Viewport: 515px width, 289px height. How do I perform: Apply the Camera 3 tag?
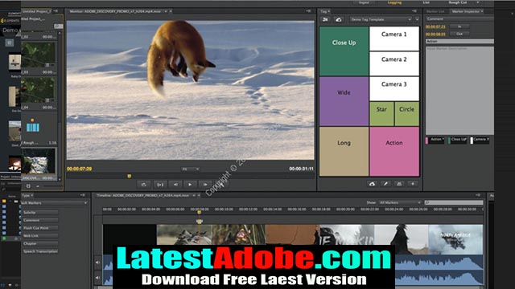click(394, 88)
